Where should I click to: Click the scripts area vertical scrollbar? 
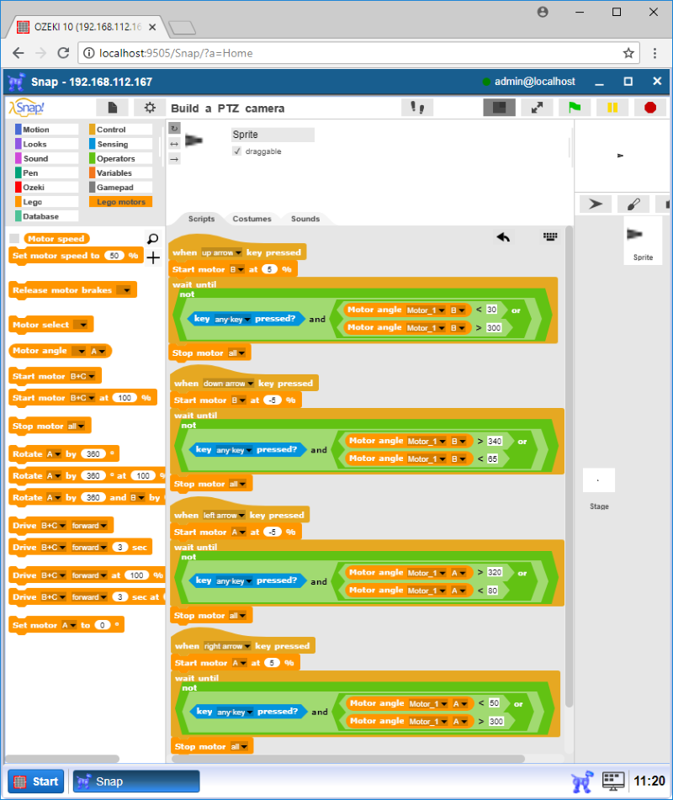(569, 467)
